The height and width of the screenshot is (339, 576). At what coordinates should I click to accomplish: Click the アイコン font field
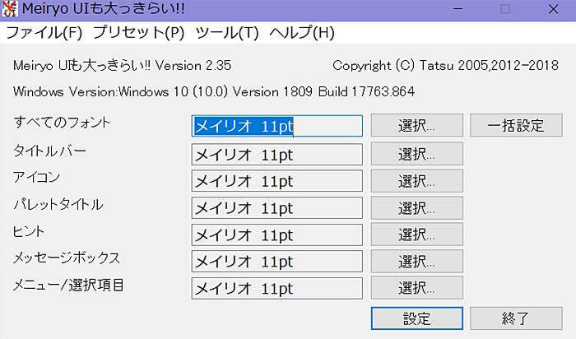click(277, 181)
